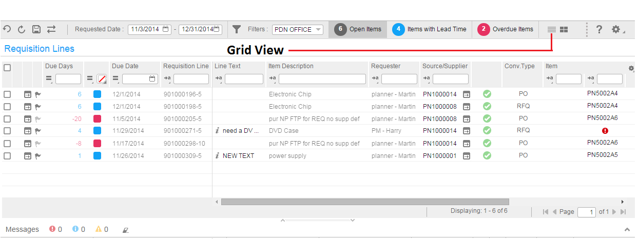Check the row for requisition 901000205-5
This screenshot has height=239, width=638.
click(x=7, y=119)
